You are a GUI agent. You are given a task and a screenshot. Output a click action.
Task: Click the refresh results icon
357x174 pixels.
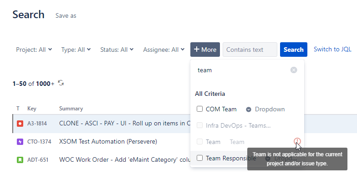click(61, 83)
